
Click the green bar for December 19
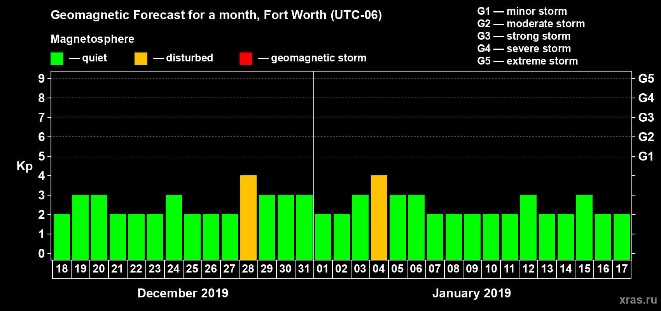pos(80,227)
